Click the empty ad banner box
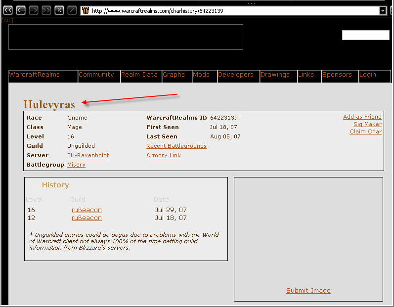The image size is (394, 307). point(126,37)
